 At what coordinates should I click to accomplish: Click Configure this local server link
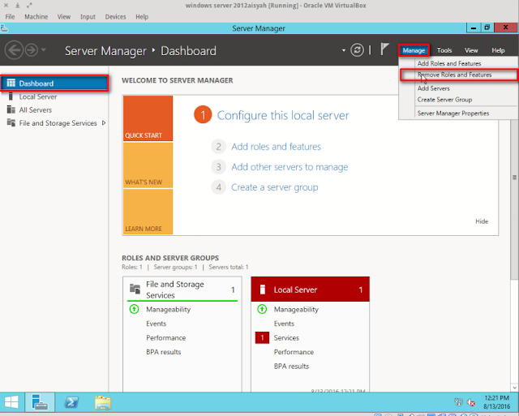pos(283,115)
